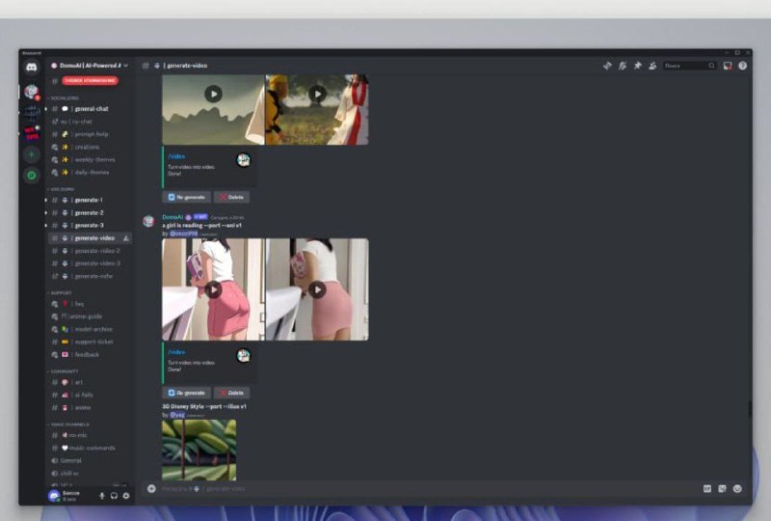Open the music-commands channel
Screen dimensions: 771x521
pyautogui.click(x=90, y=448)
